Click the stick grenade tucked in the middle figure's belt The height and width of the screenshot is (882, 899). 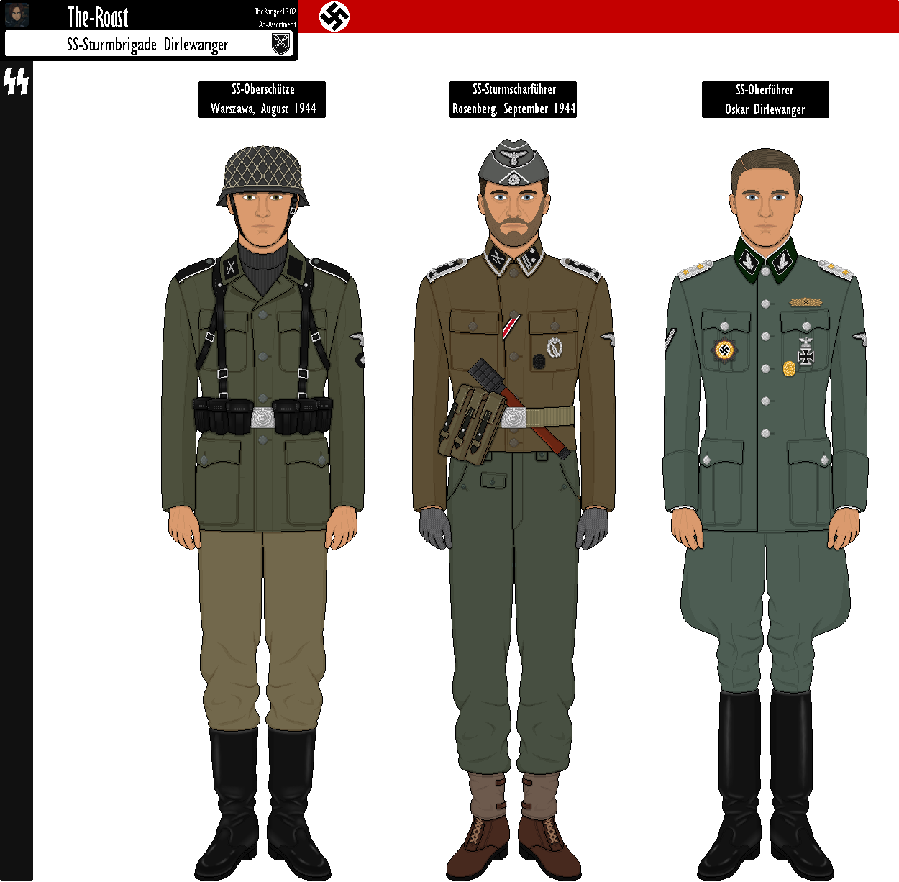(520, 408)
